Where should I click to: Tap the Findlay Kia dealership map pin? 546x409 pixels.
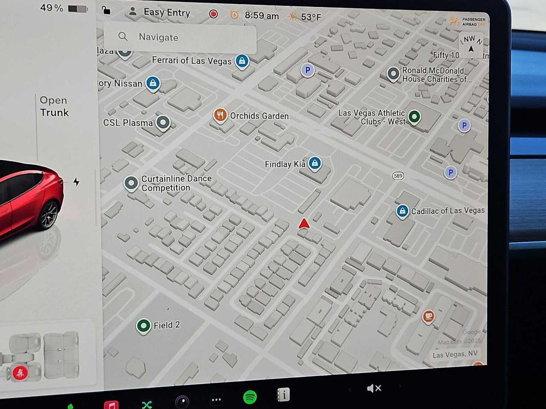coord(315,164)
